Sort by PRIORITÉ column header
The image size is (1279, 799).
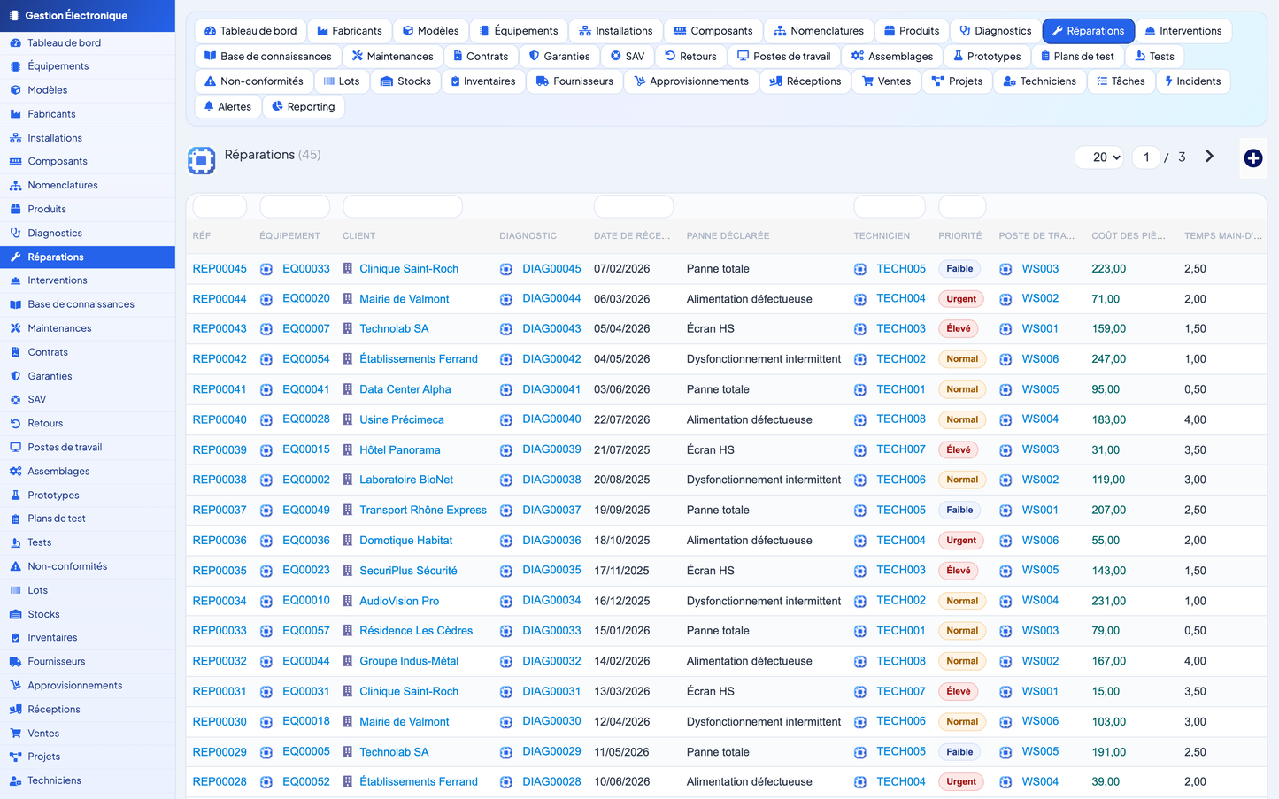coord(959,236)
